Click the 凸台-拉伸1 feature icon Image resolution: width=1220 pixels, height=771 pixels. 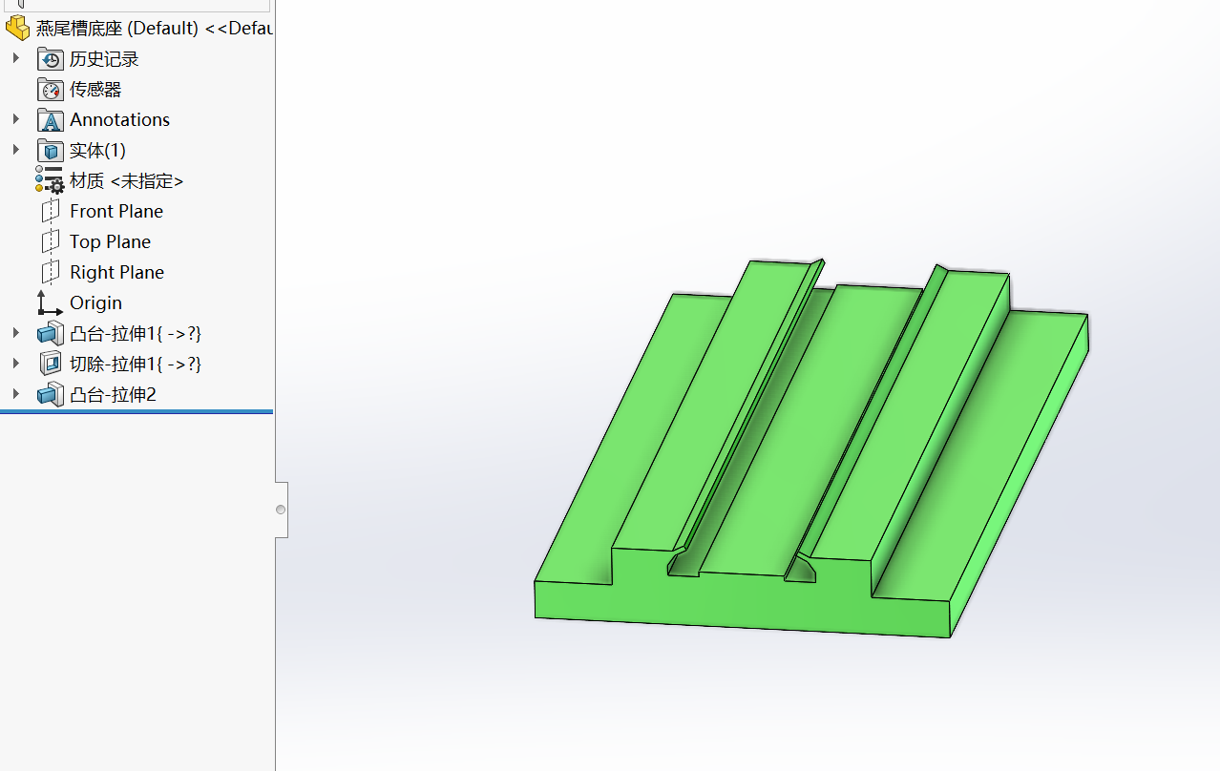(51, 334)
